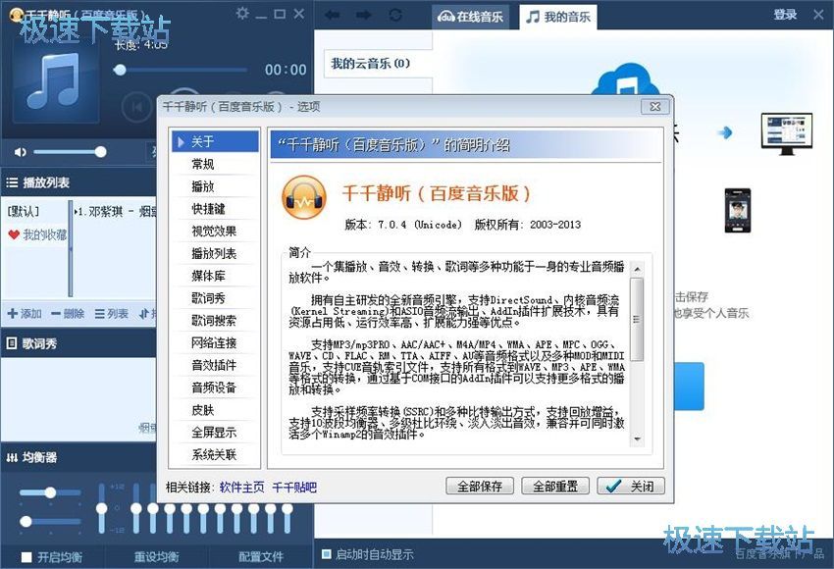Open 我的收藏 favorites list
The height and width of the screenshot is (569, 834).
pos(36,234)
